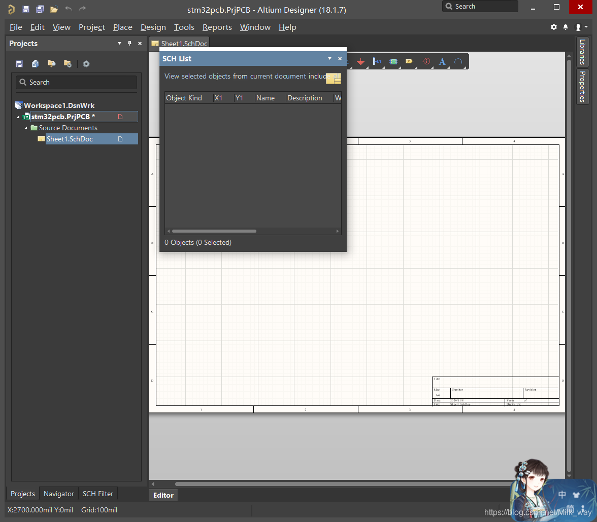
Task: Select the Place Port tool
Action: (x=409, y=61)
